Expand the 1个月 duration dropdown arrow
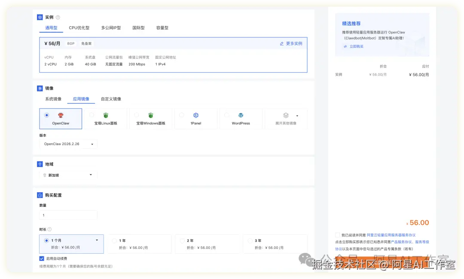464x279 pixels. coord(97,240)
